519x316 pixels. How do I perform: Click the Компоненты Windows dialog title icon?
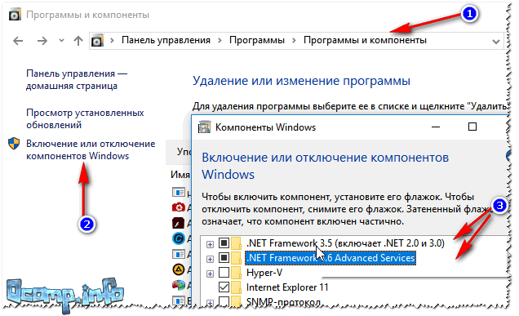pos(204,127)
